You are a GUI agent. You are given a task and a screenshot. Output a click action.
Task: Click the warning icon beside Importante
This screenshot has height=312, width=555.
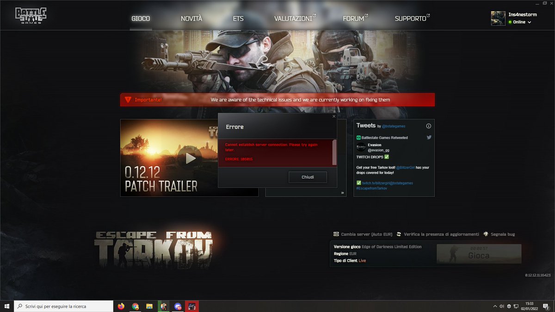pyautogui.click(x=128, y=99)
